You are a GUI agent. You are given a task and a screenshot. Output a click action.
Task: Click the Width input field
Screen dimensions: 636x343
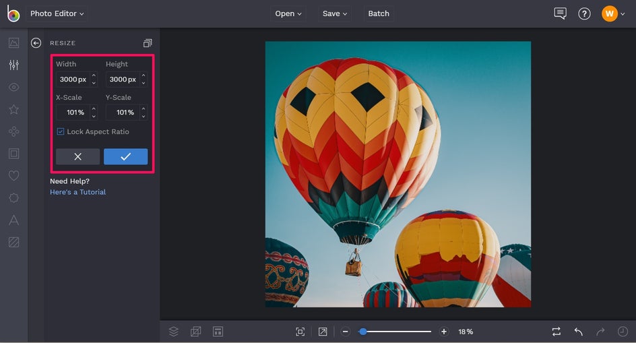point(73,79)
